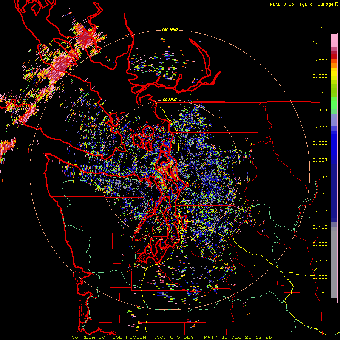Click the 0.787 scale value
This screenshot has height=340, width=340.
320,110
